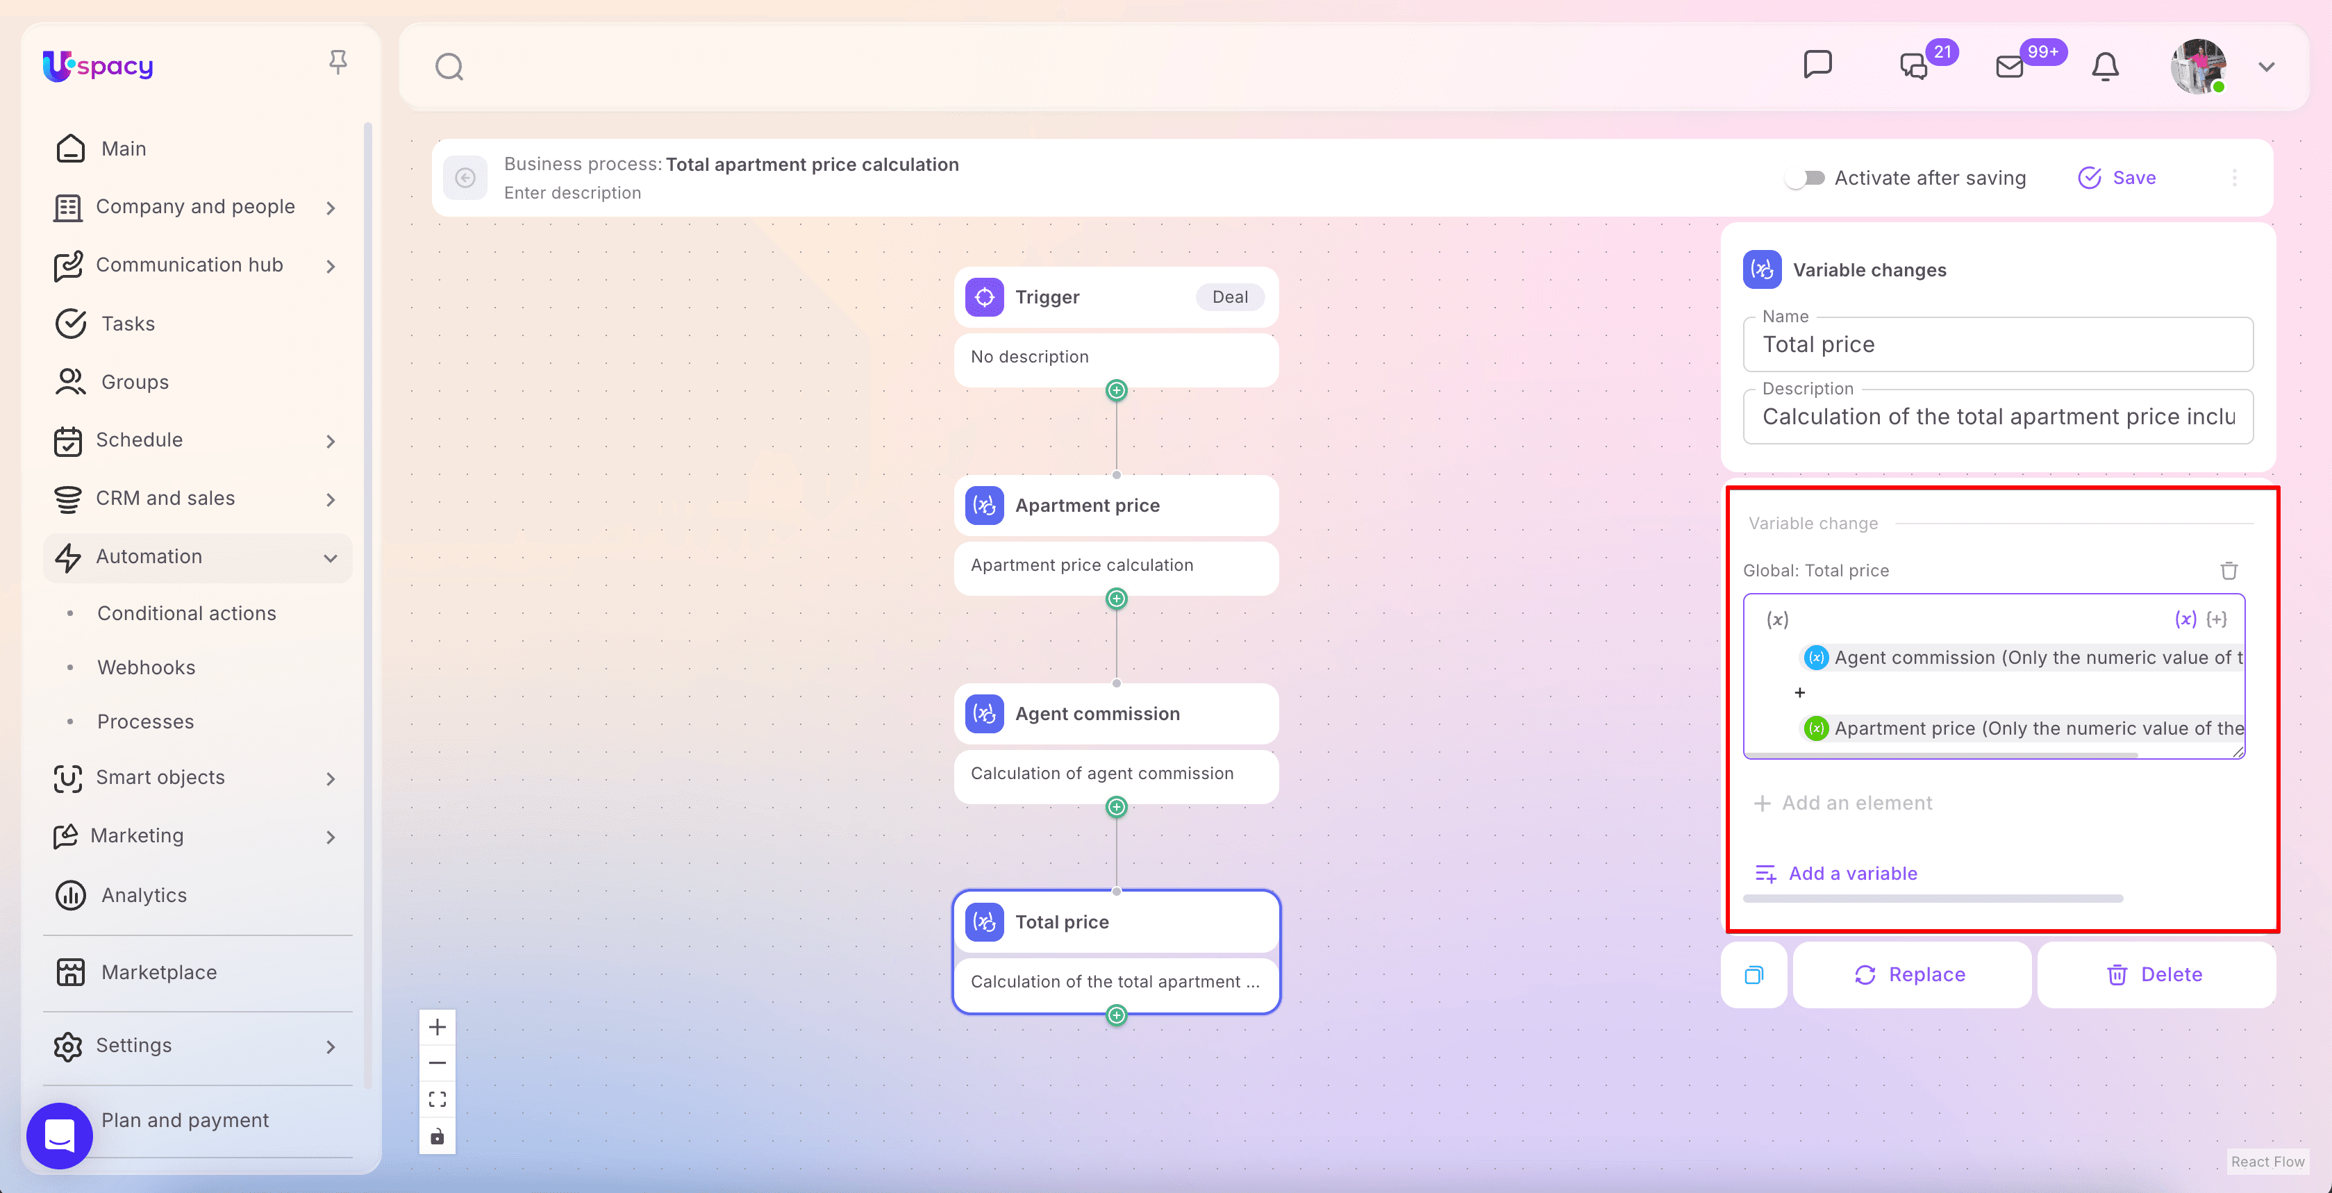Expand the Settings menu
The image size is (2332, 1193).
pyautogui.click(x=197, y=1046)
